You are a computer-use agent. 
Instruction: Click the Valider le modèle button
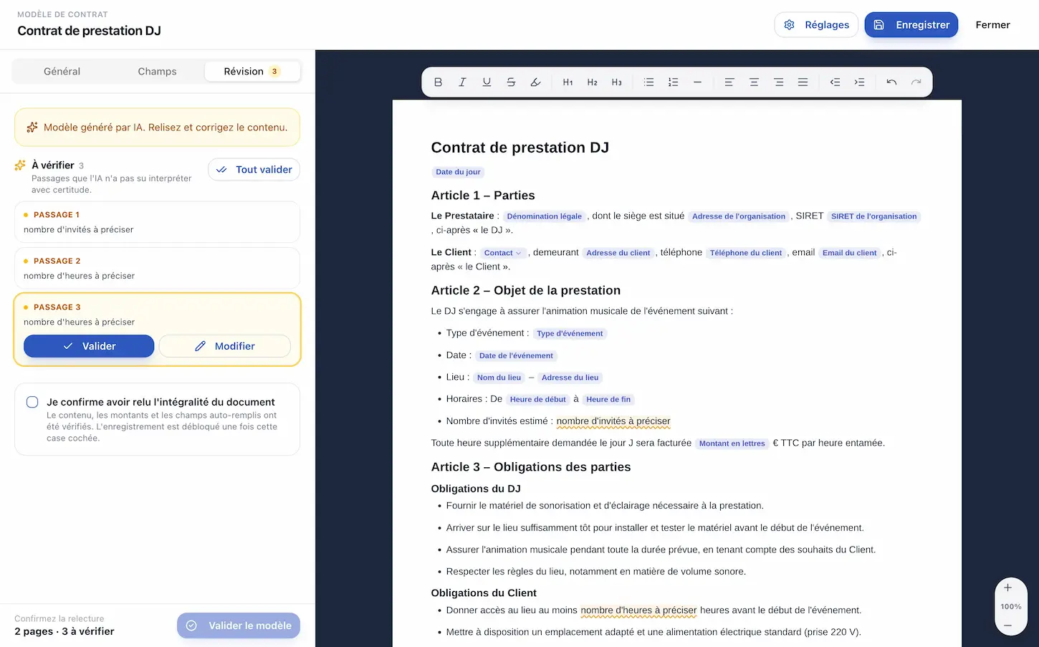tap(239, 626)
